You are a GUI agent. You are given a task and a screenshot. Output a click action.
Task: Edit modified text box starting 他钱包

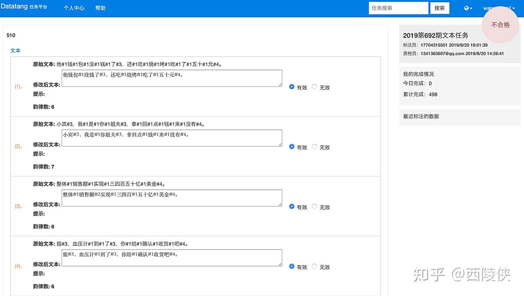point(172,78)
